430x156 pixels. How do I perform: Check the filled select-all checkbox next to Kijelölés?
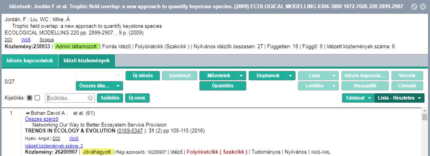click(x=30, y=98)
